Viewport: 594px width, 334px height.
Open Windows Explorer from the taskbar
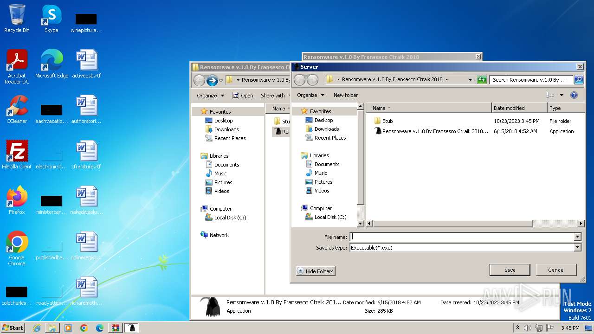52,328
